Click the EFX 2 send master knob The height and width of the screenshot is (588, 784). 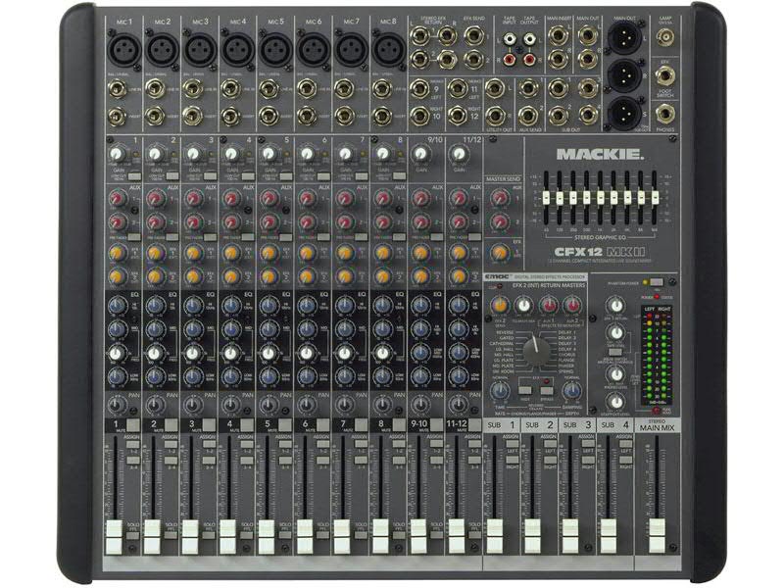coord(500,306)
